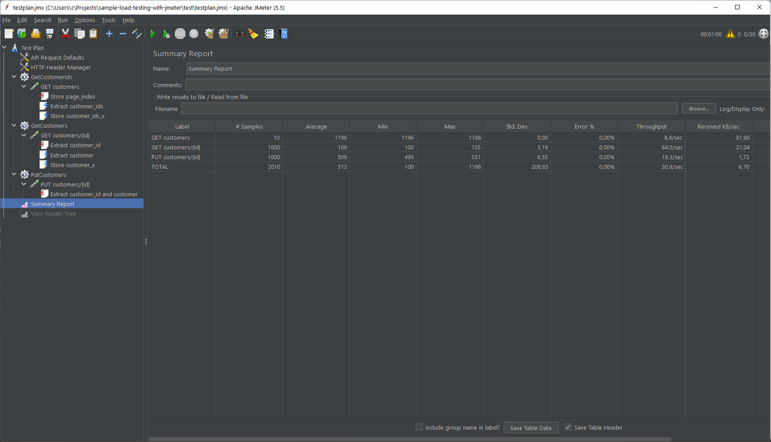
Task: Open the Search menu
Action: [42, 20]
